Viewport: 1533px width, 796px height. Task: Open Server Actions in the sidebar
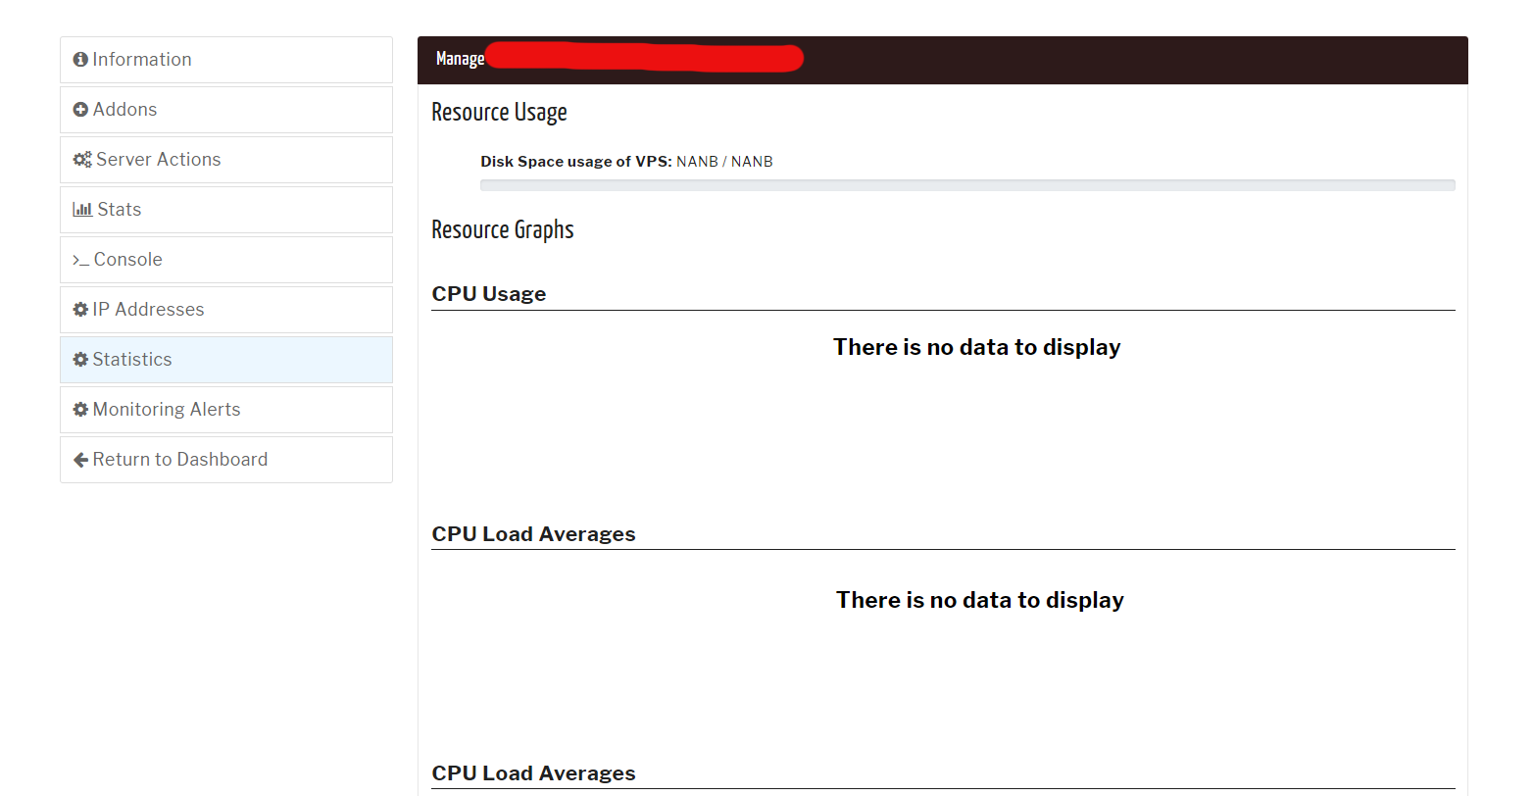(158, 160)
